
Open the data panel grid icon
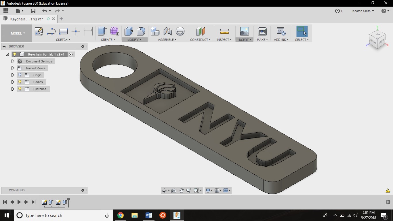click(6, 11)
